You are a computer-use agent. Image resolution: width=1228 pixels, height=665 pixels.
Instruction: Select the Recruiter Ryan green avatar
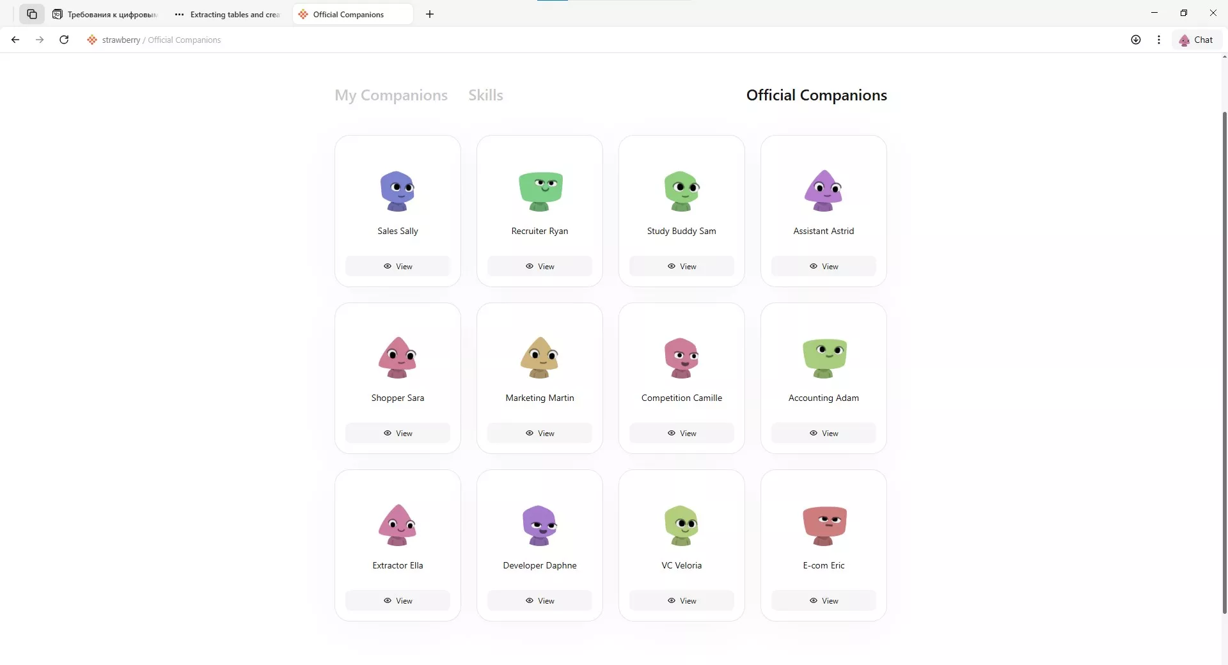540,191
